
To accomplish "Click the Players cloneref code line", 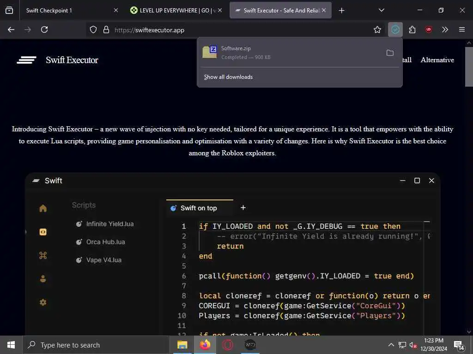I will coord(302,316).
